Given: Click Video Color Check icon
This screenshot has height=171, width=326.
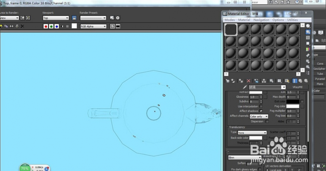Looking at the screenshot, I should [308, 49].
